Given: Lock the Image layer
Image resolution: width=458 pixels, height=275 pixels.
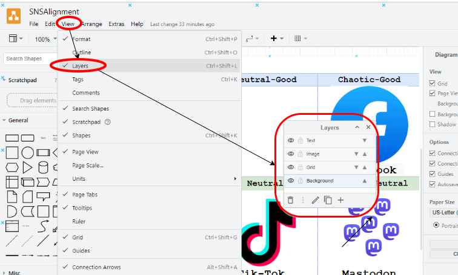Looking at the screenshot, I should pyautogui.click(x=300, y=154).
